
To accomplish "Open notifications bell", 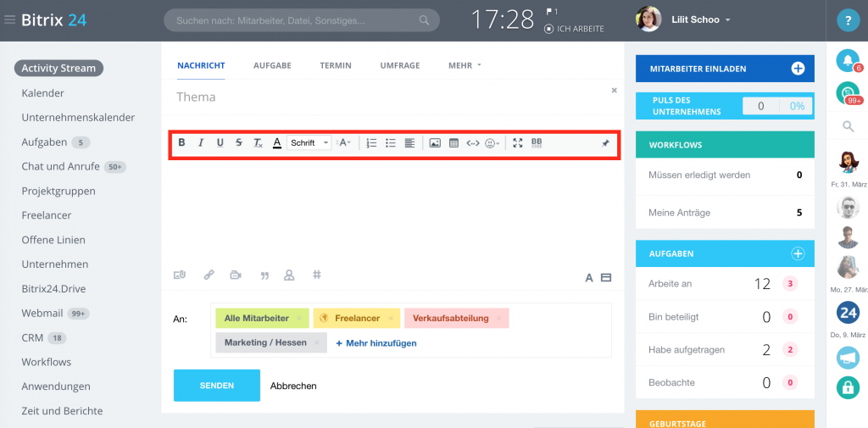I will click(848, 61).
